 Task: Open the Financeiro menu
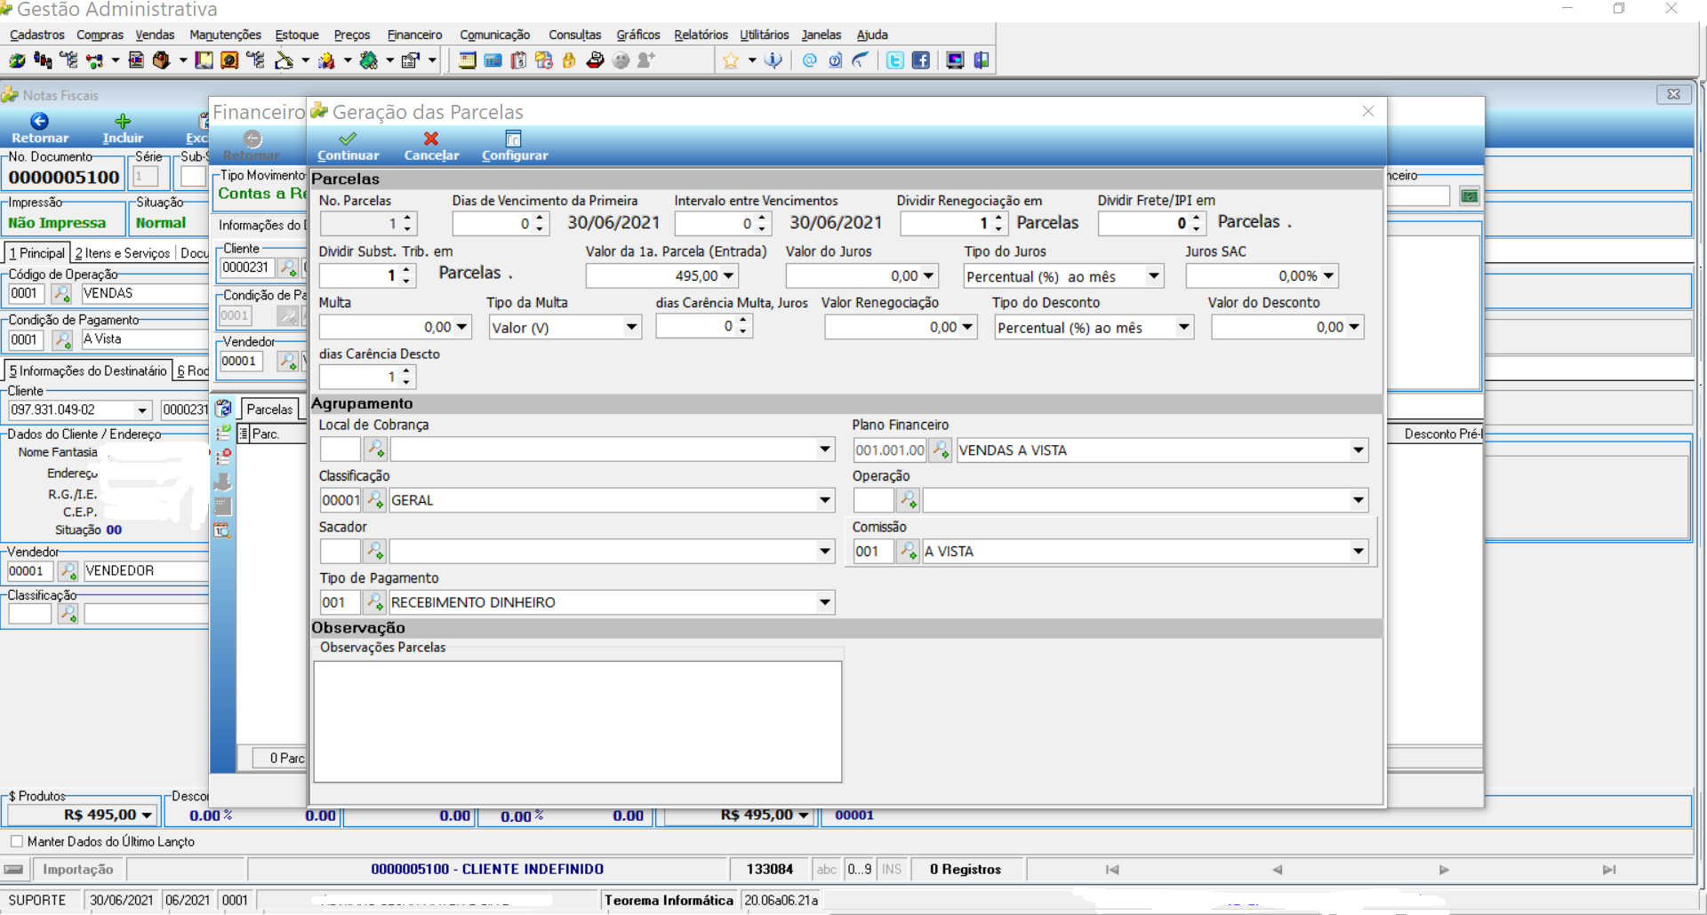pyautogui.click(x=414, y=35)
